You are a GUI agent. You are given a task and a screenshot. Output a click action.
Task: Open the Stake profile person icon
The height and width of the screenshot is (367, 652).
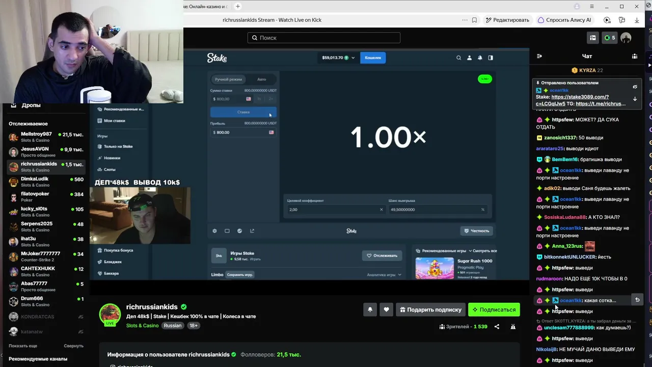[x=469, y=58]
